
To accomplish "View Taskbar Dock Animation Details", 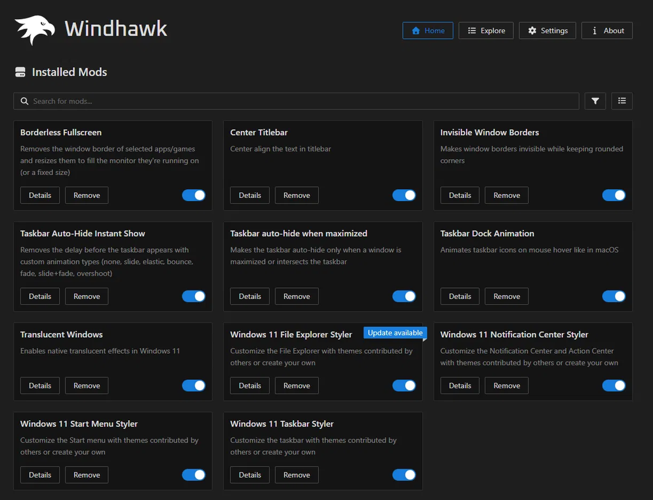I will [460, 296].
